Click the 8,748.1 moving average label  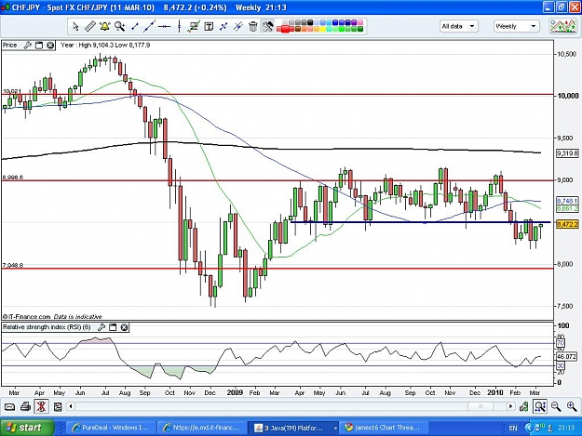567,201
